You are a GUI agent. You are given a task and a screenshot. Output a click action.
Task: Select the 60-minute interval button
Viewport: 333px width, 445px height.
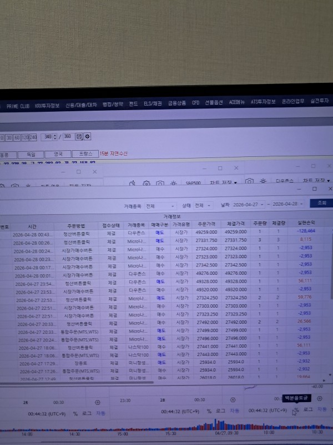tap(17, 137)
